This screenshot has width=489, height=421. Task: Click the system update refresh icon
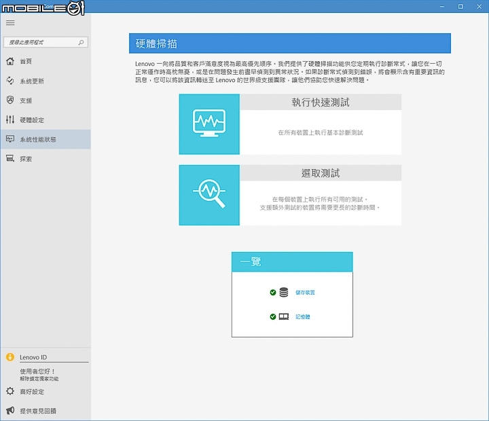(x=10, y=81)
